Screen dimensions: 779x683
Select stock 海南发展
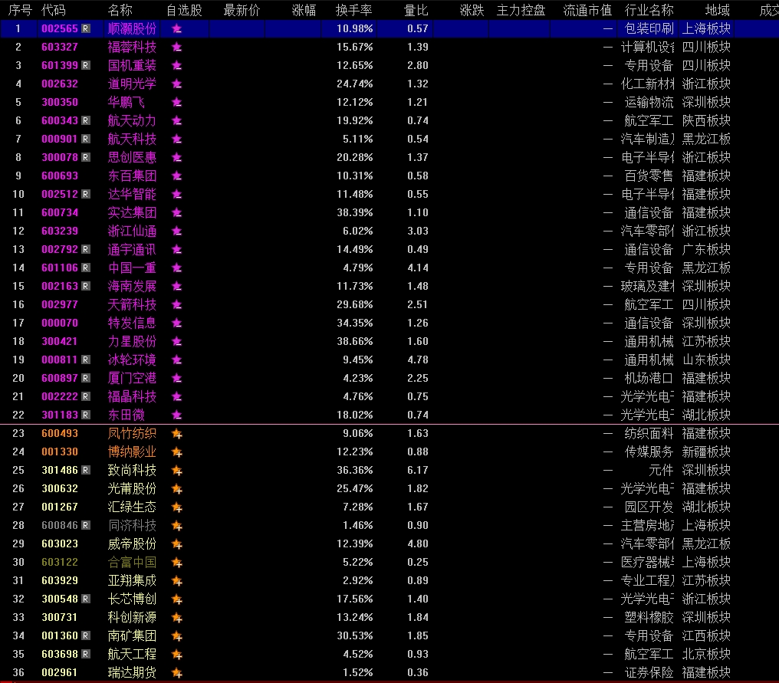click(132, 286)
